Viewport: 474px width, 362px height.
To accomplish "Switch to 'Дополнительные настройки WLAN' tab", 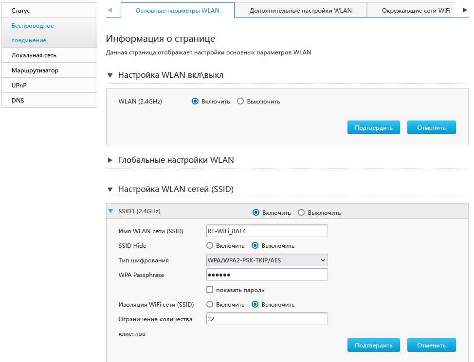I will (x=300, y=10).
